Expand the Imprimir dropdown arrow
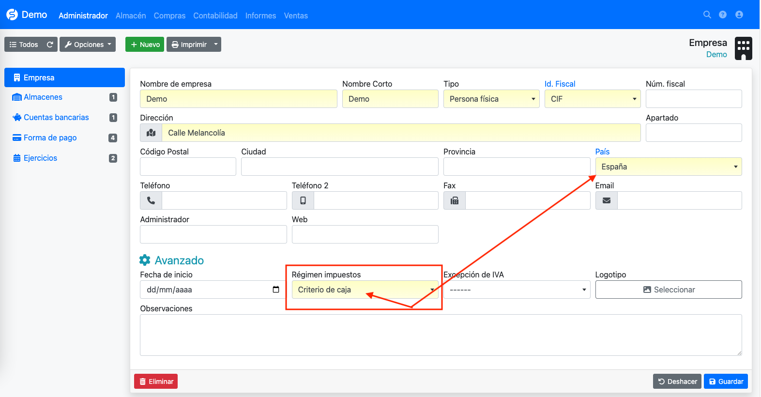761x397 pixels. click(216, 45)
